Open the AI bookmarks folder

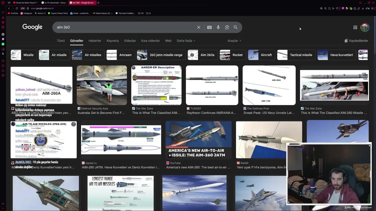148,13
